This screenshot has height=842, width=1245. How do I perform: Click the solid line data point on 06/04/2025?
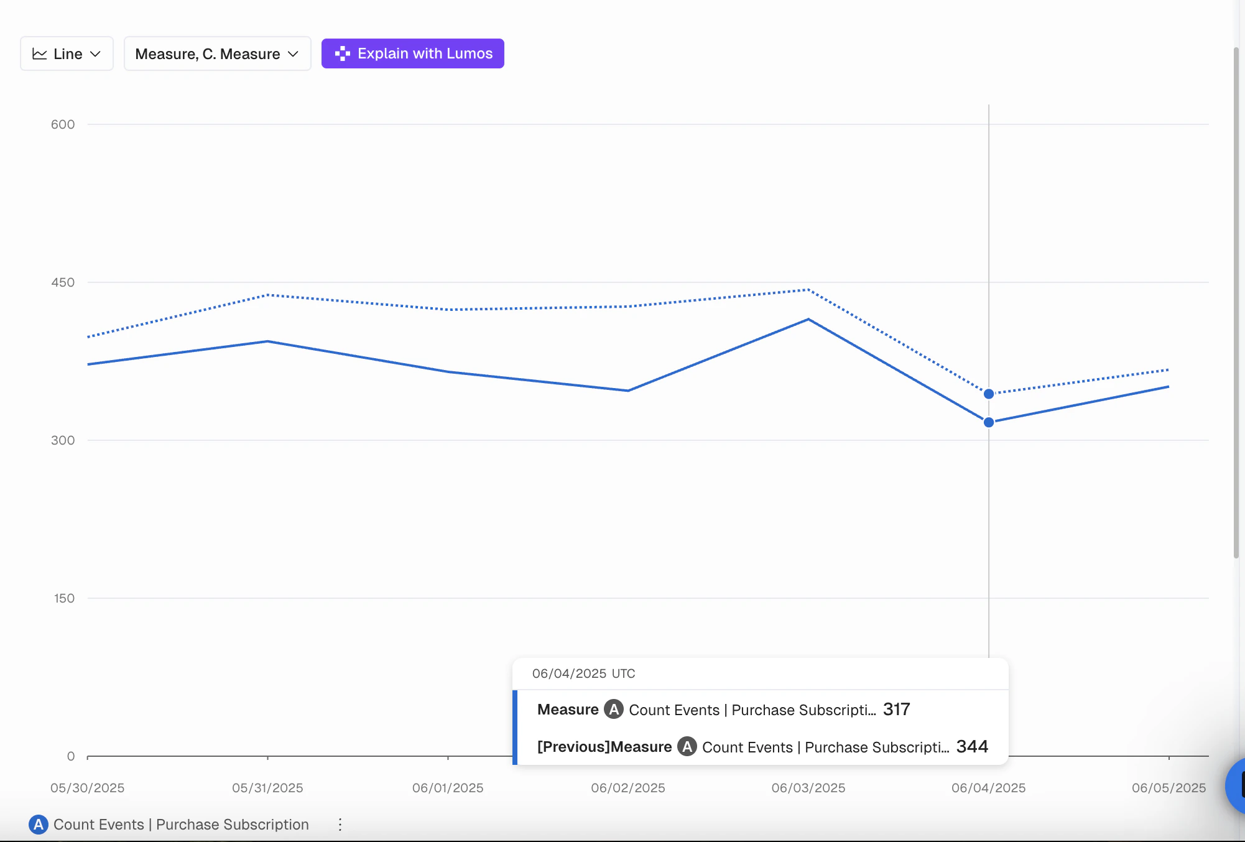point(989,423)
